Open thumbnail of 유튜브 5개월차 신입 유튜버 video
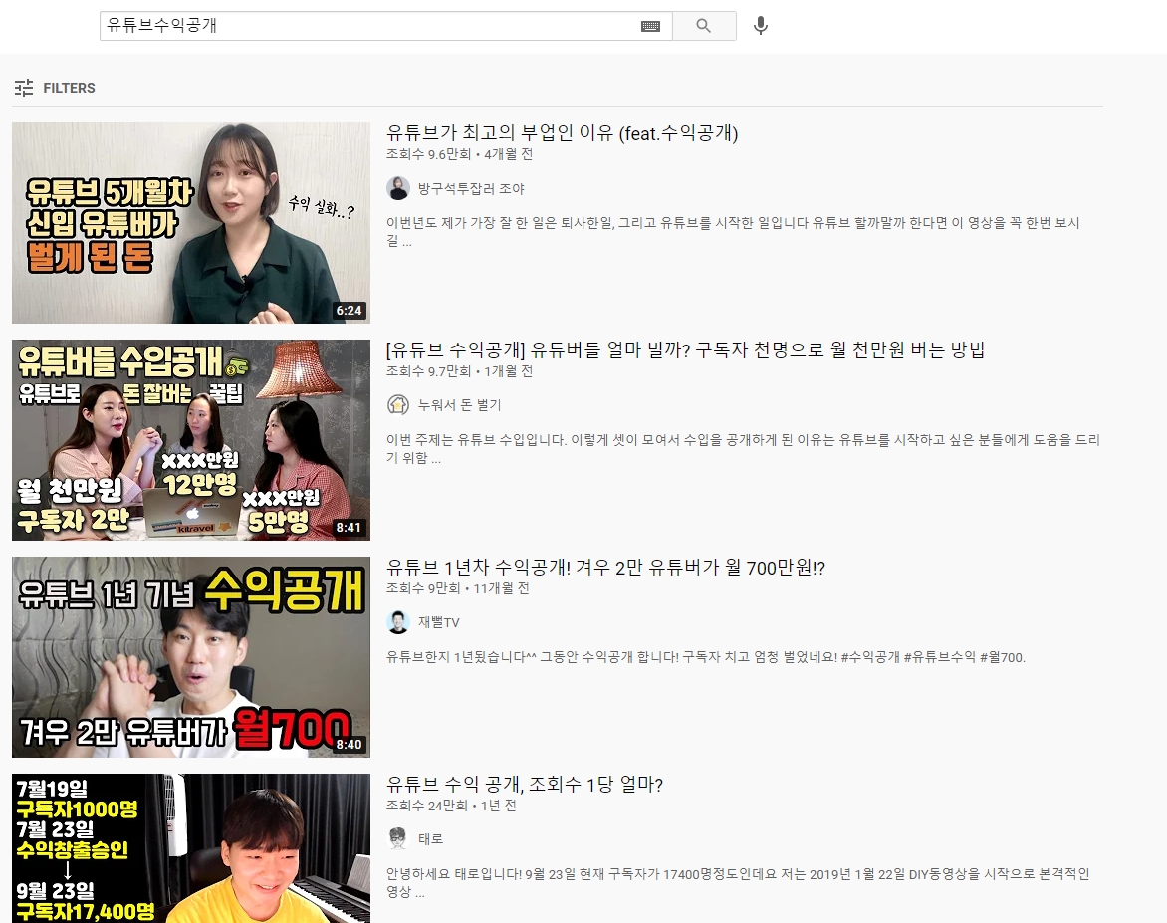Viewport: 1167px width, 923px height. (x=191, y=223)
